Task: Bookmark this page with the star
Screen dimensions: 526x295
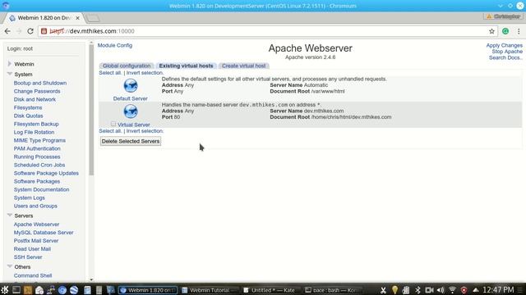Action: tap(491, 31)
